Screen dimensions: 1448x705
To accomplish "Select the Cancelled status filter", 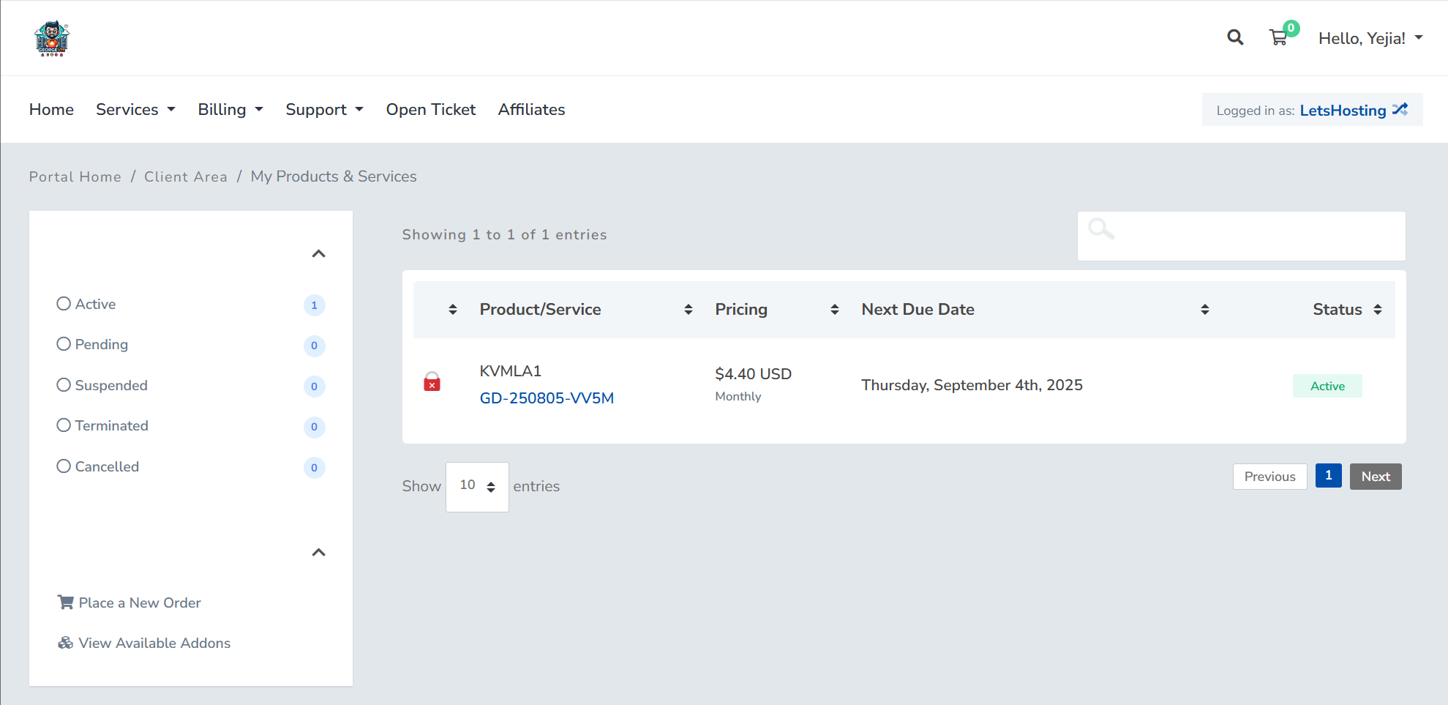I will click(x=97, y=466).
